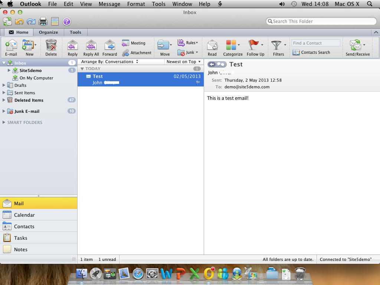Open the Arrange By Conversations dropdown
The height and width of the screenshot is (285, 380).
point(109,62)
